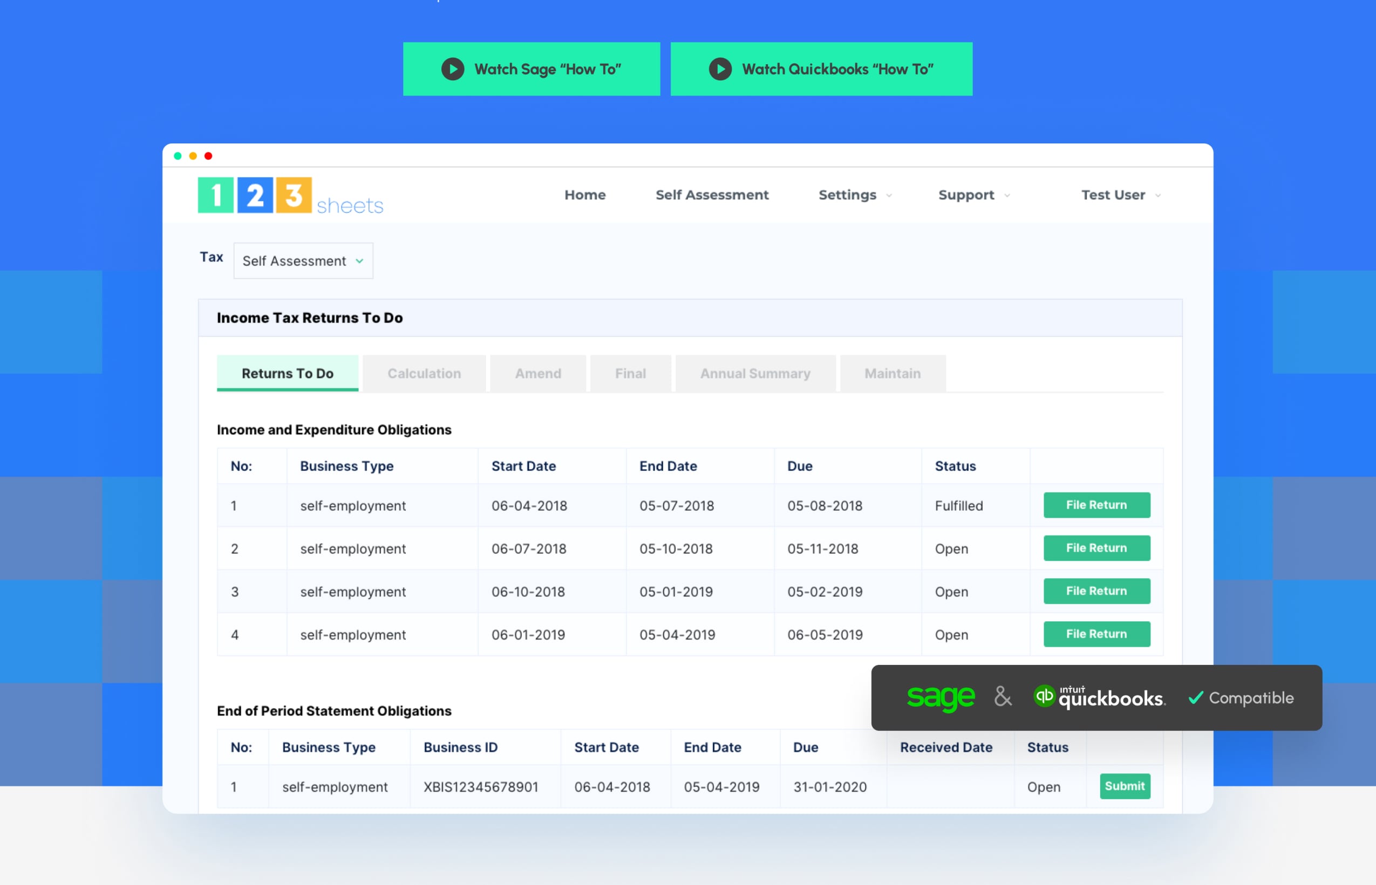The image size is (1376, 885).
Task: File Return for row ending 05-04-2019
Action: click(1096, 634)
